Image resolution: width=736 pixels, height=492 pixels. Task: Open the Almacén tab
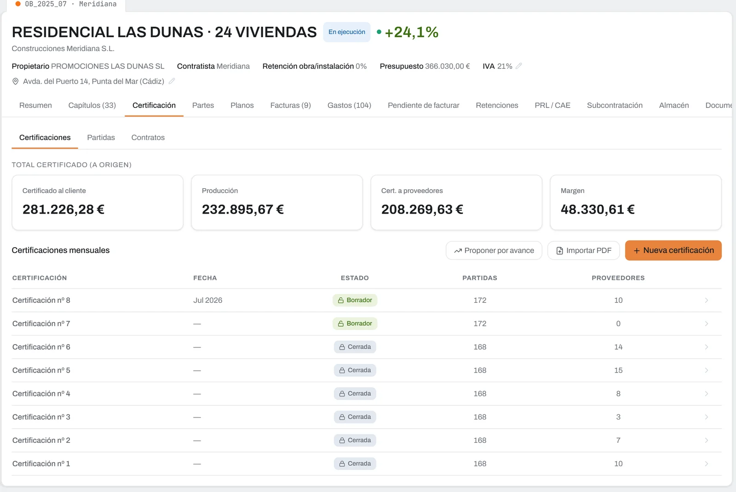[674, 105]
